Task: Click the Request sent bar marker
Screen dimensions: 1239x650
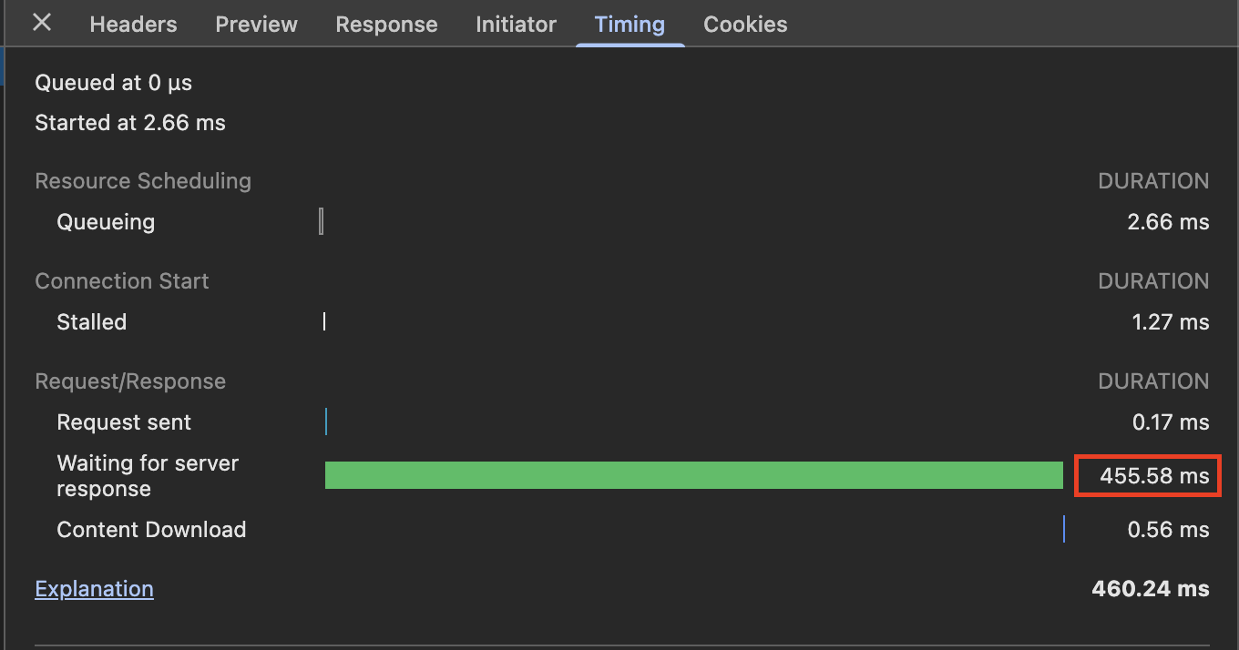Action: [x=326, y=421]
